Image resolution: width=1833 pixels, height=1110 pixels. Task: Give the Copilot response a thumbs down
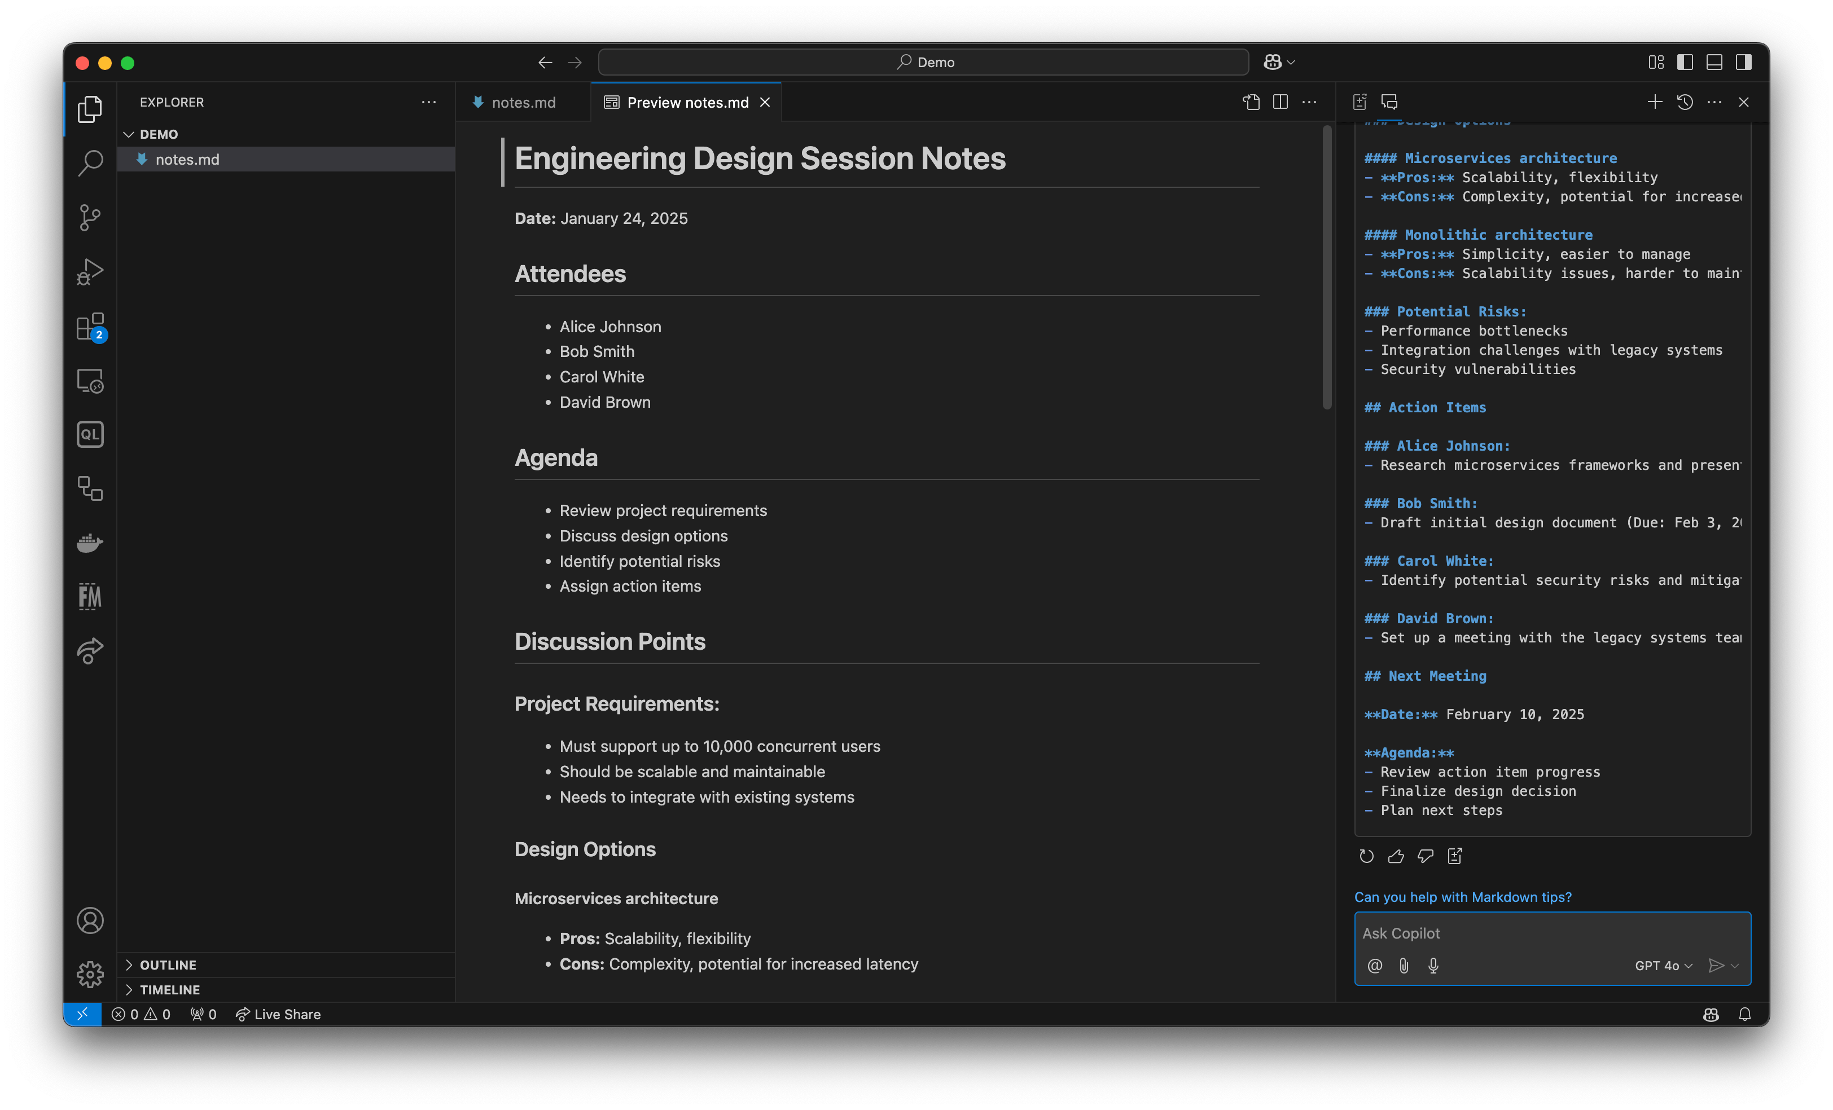pos(1426,856)
